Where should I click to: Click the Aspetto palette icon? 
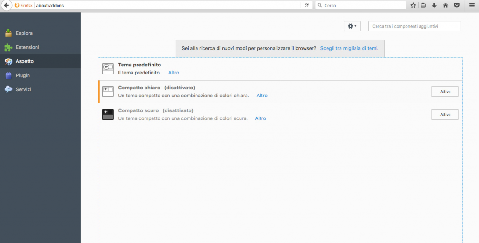pos(8,61)
